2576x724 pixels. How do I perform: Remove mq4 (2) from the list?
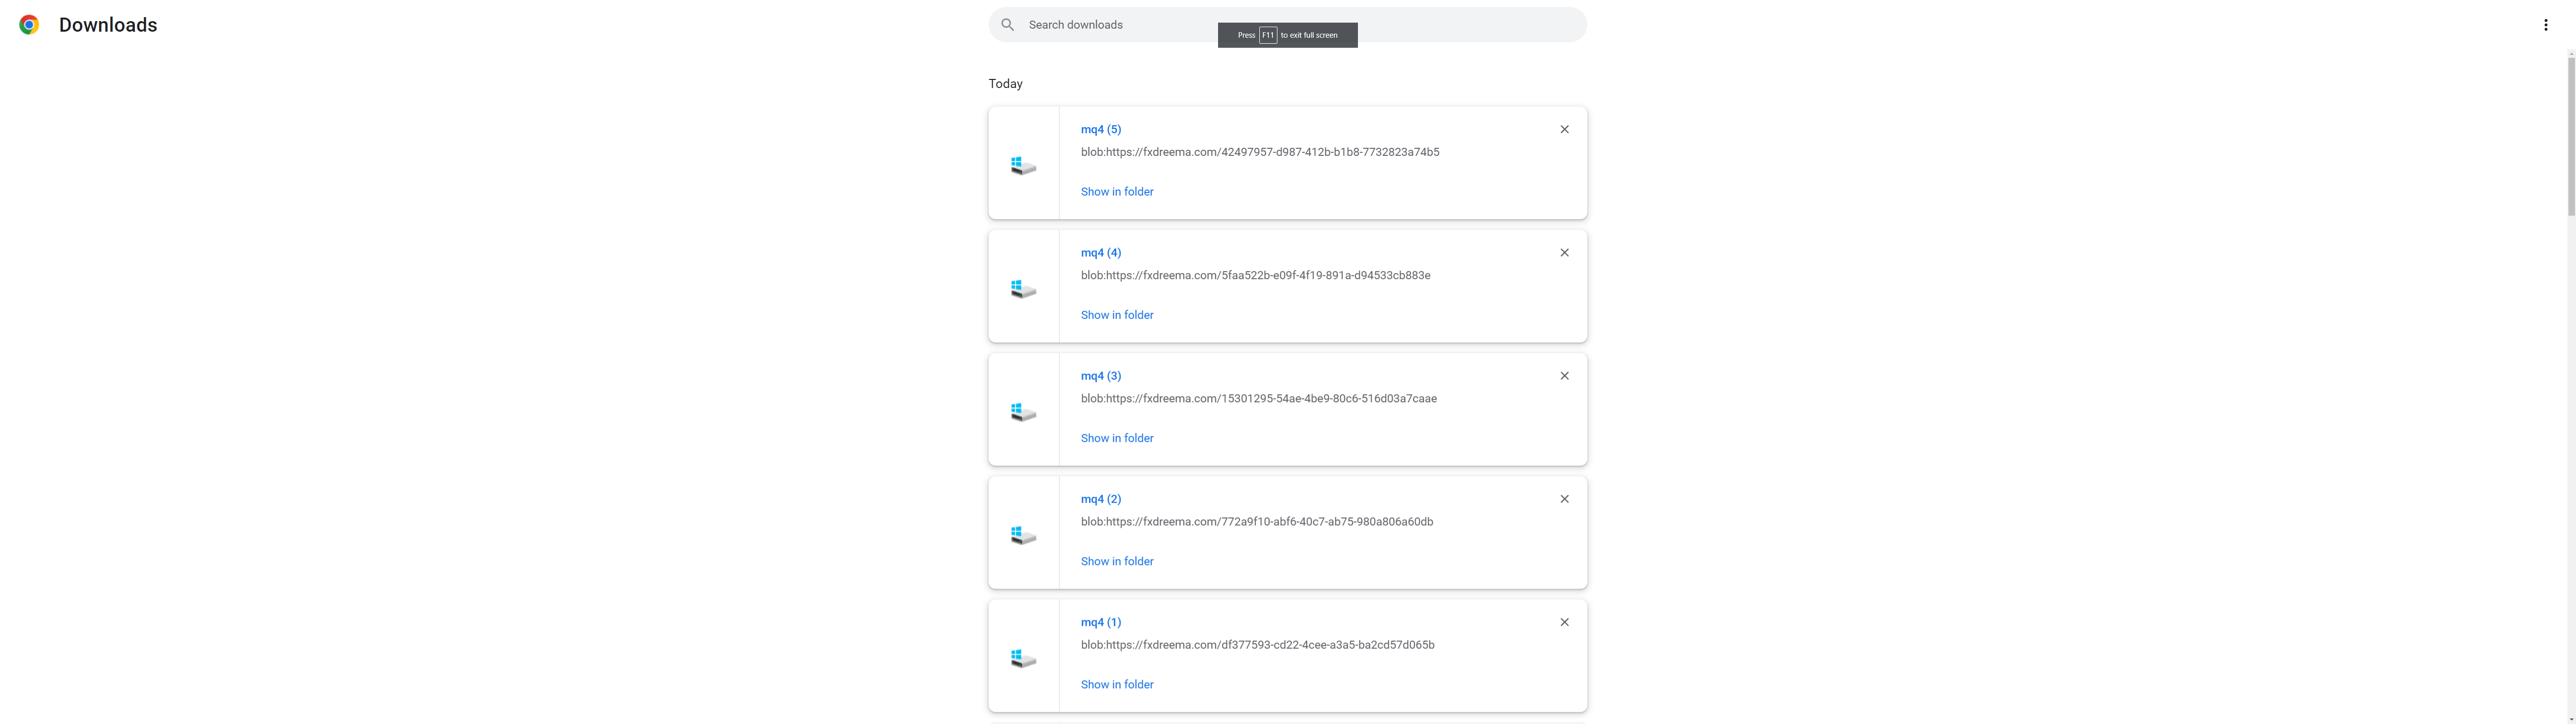click(x=1564, y=499)
